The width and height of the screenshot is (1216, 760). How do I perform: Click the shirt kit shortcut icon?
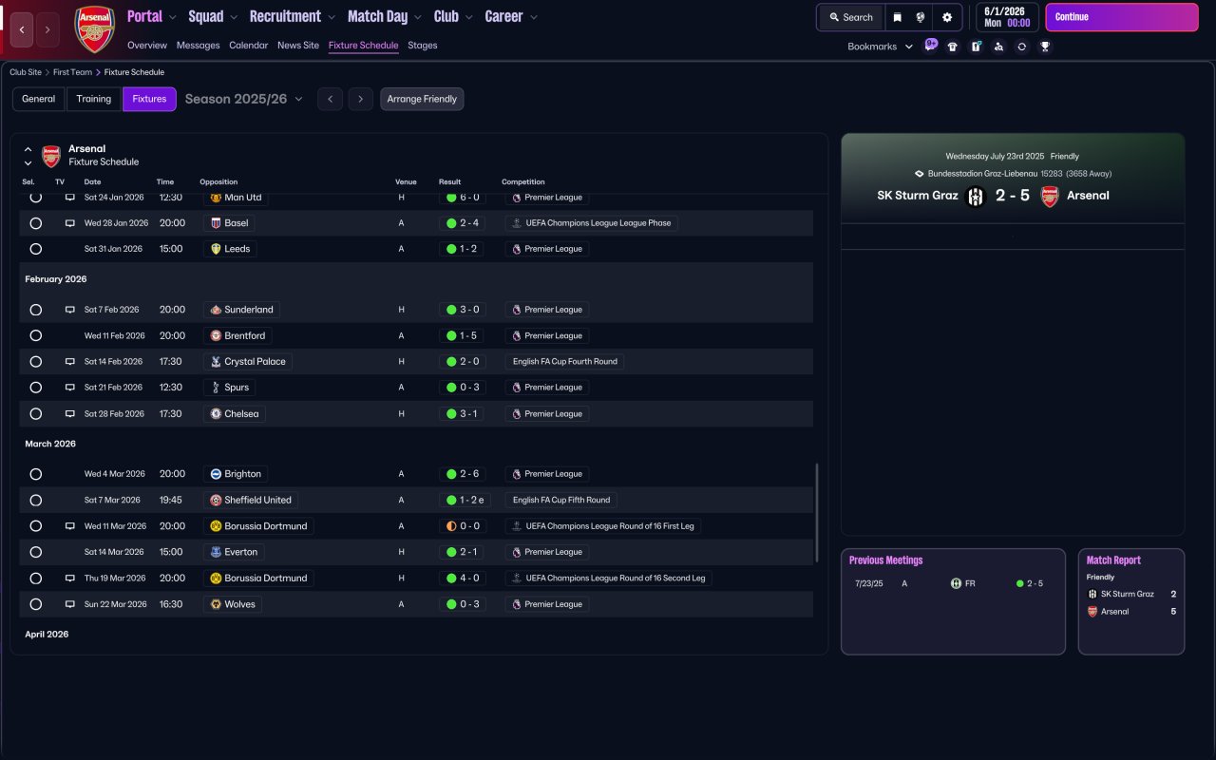[953, 47]
